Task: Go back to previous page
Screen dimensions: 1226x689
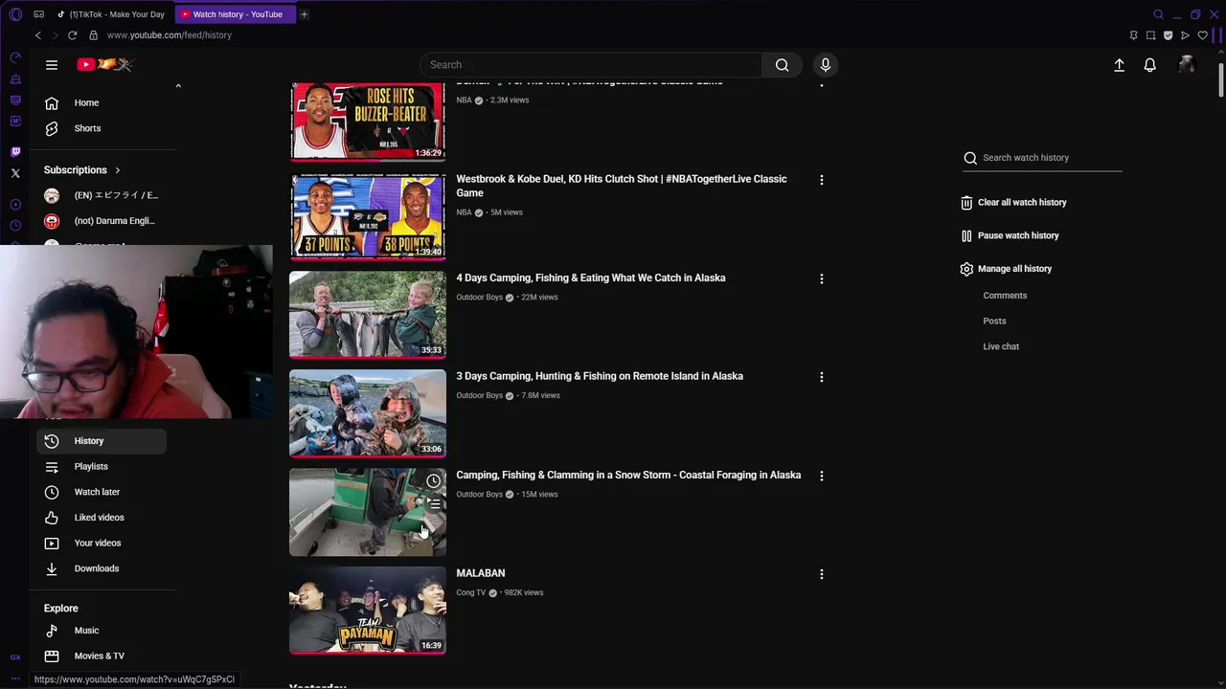Action: tap(38, 35)
